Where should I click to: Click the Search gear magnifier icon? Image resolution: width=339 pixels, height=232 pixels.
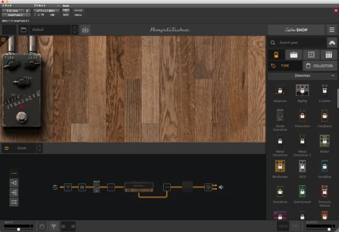(273, 42)
